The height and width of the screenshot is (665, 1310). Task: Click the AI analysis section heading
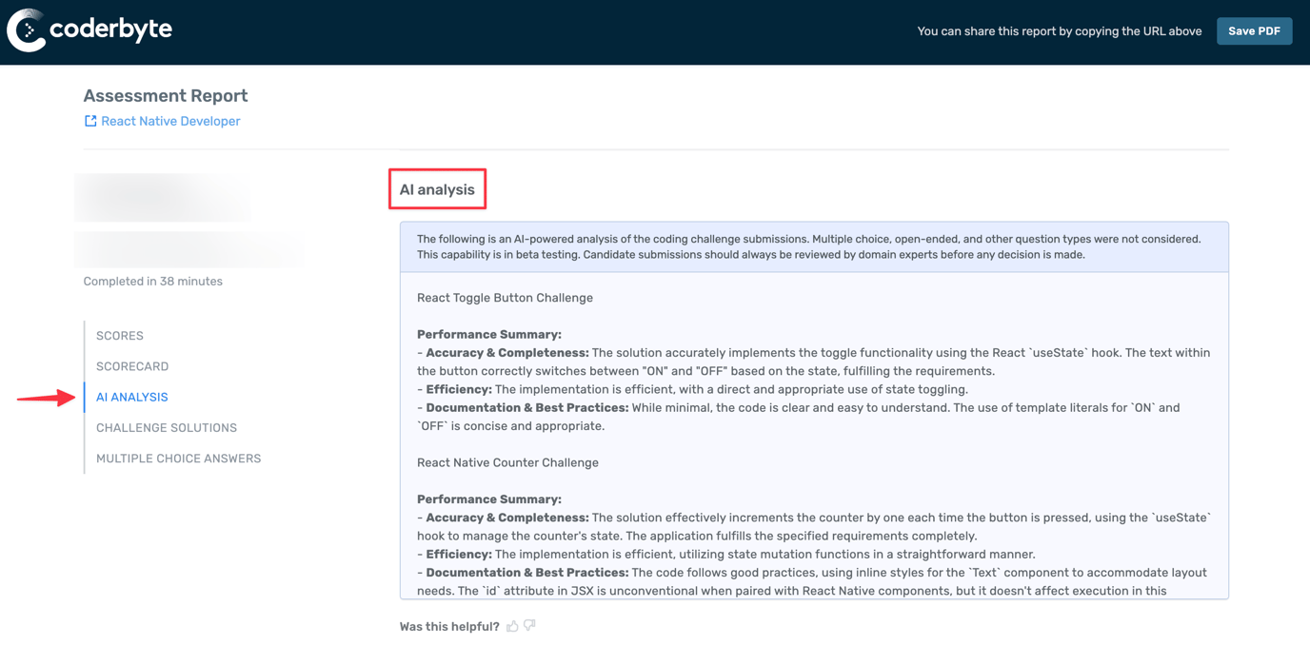click(437, 189)
